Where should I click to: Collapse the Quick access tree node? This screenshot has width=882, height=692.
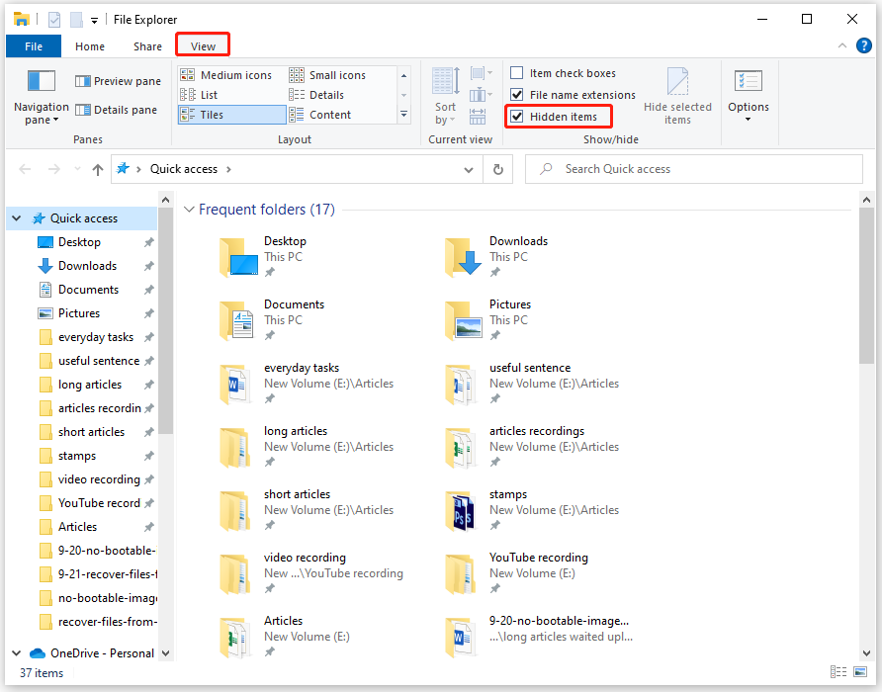pyautogui.click(x=16, y=218)
